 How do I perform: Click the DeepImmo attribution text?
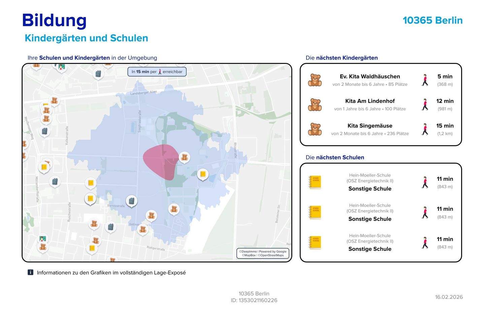coord(248,251)
